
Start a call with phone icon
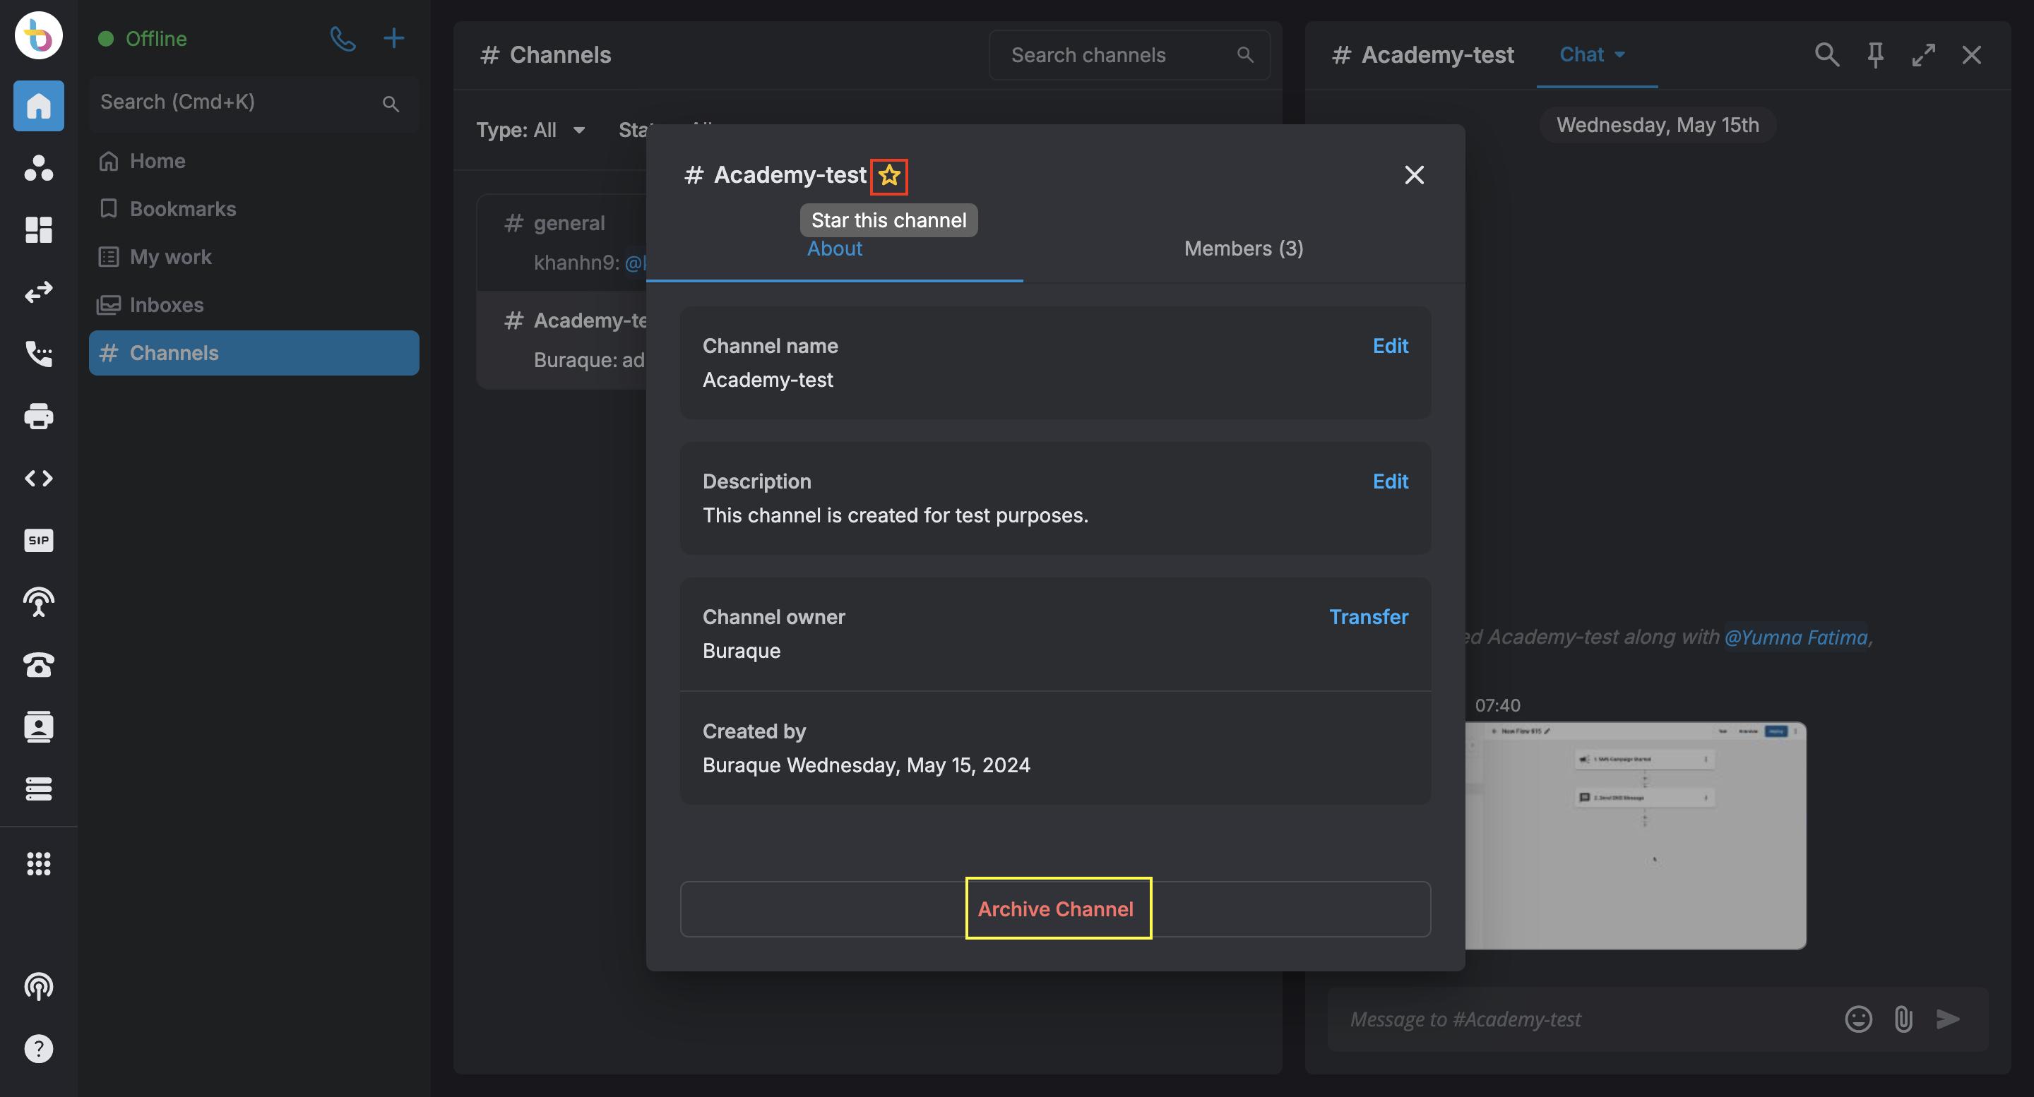tap(343, 38)
